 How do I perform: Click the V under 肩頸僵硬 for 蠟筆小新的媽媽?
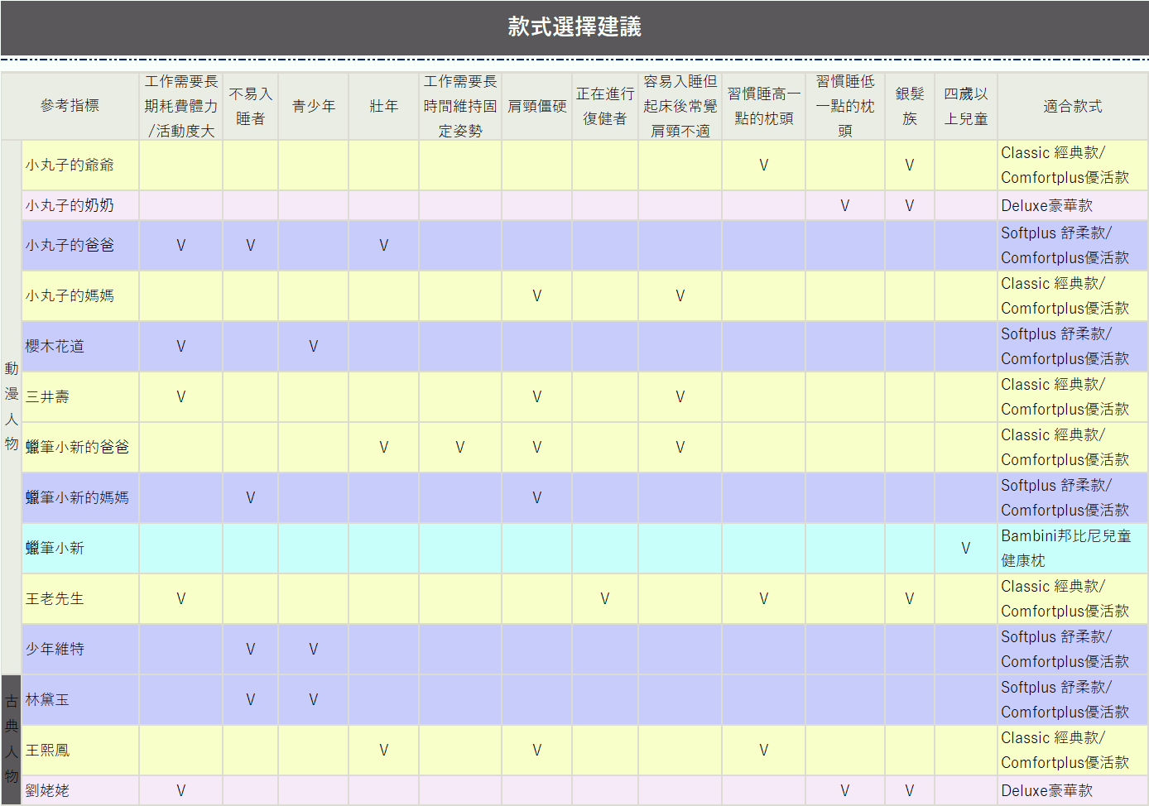(536, 498)
